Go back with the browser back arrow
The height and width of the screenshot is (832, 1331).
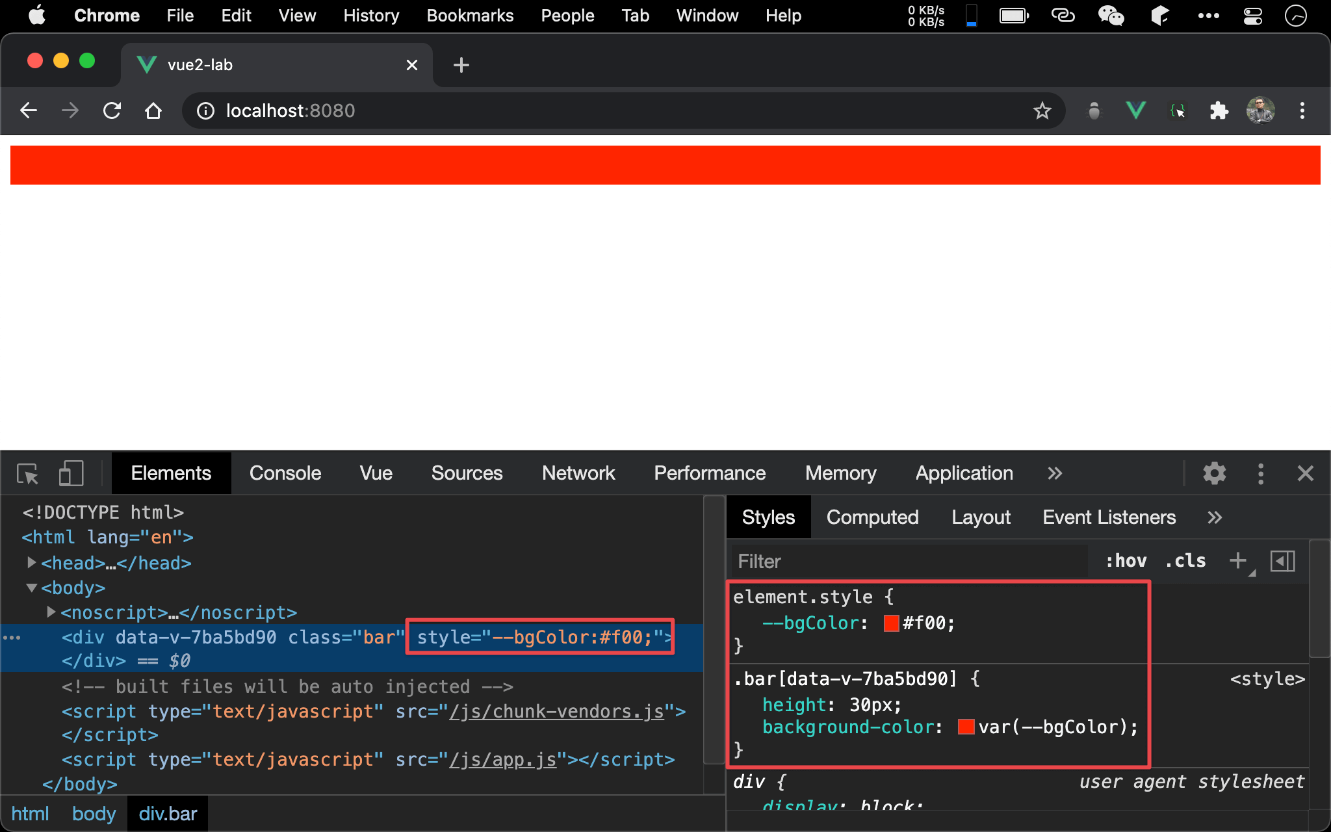[29, 110]
